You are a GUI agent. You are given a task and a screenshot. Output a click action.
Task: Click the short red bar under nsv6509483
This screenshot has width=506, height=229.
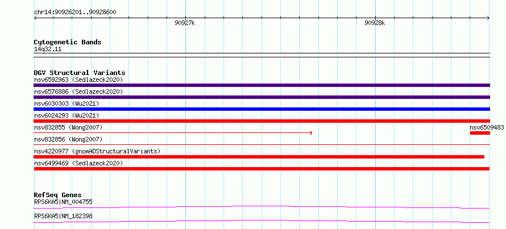(480, 133)
